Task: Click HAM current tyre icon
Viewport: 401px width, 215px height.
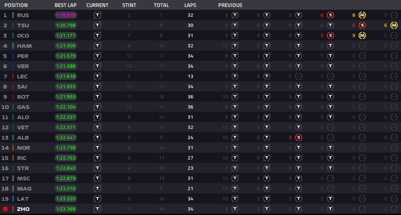Action: 97,46
